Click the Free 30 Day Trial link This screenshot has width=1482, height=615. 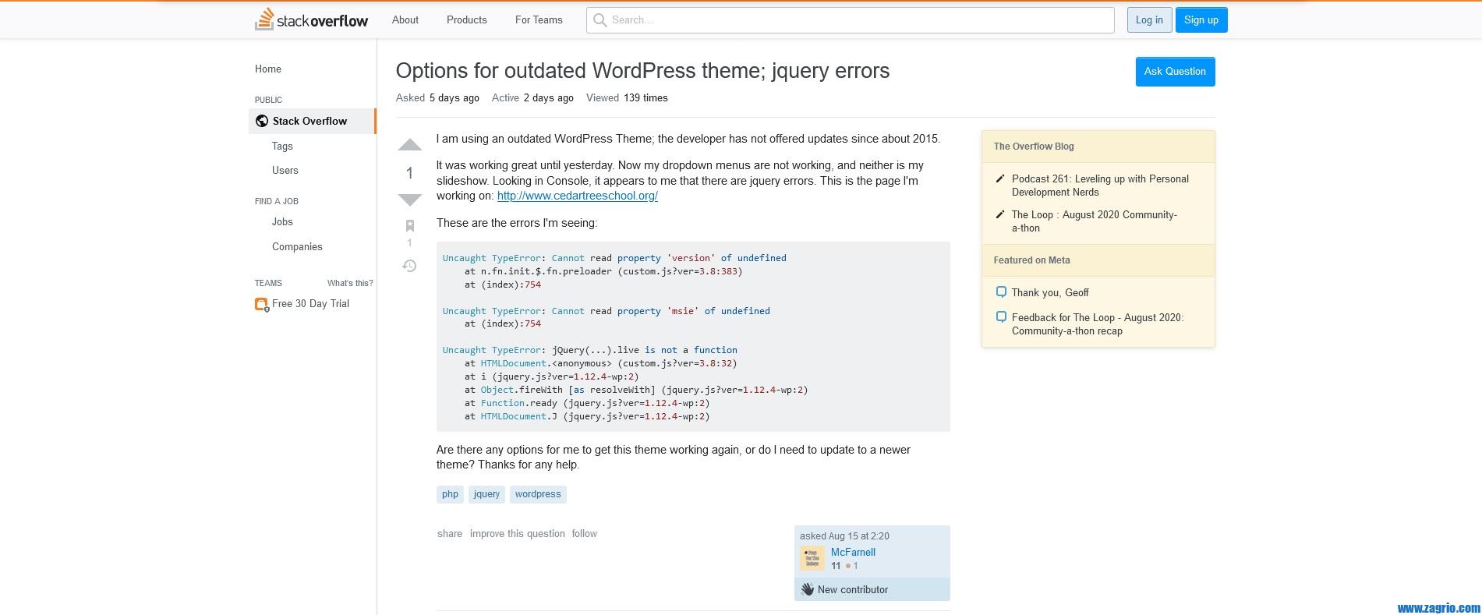tap(310, 303)
